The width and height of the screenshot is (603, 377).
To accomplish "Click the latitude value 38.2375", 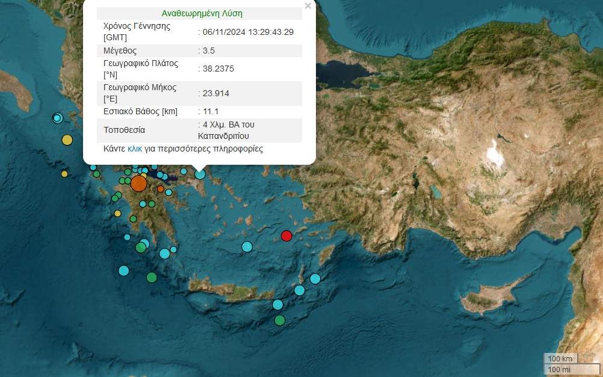I will point(218,69).
